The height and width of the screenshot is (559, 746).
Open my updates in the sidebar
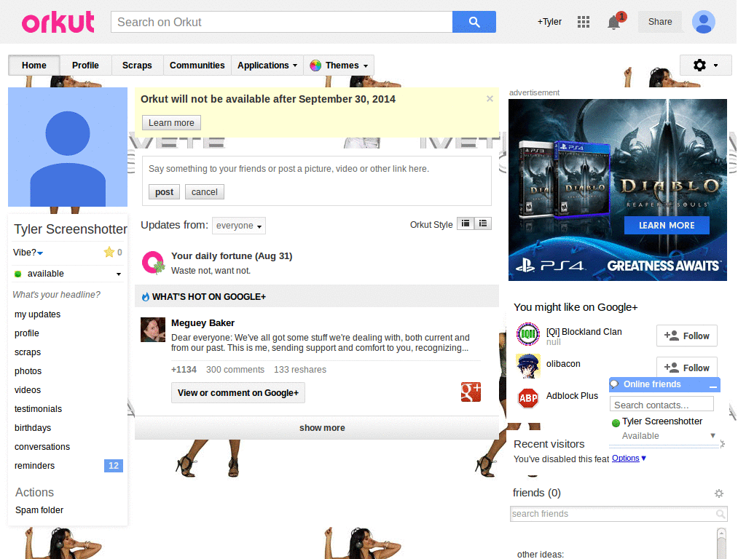(38, 314)
